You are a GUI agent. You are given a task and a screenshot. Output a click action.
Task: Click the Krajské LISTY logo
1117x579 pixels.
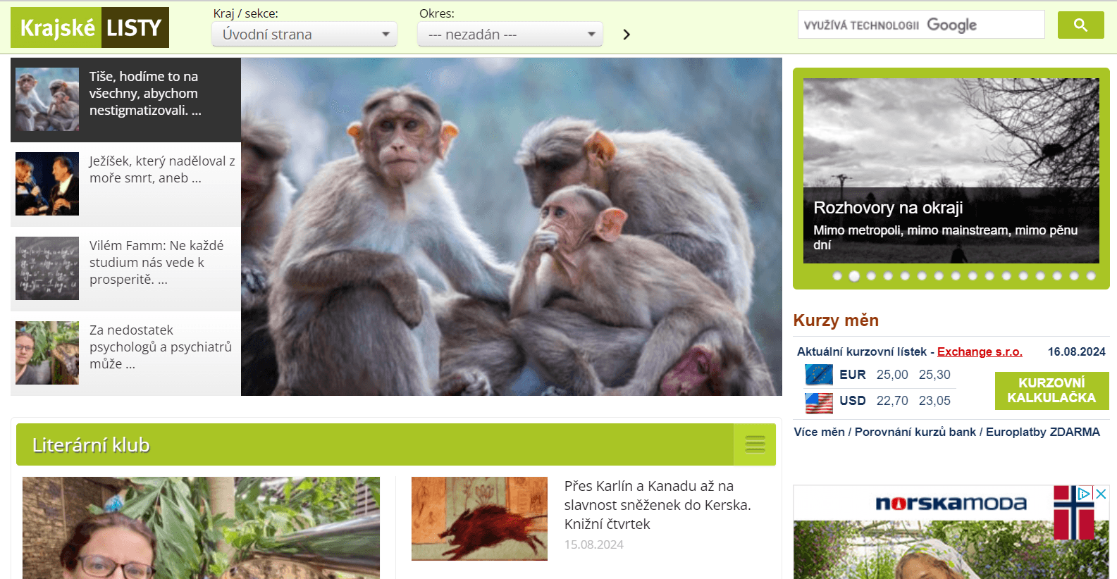click(x=90, y=27)
